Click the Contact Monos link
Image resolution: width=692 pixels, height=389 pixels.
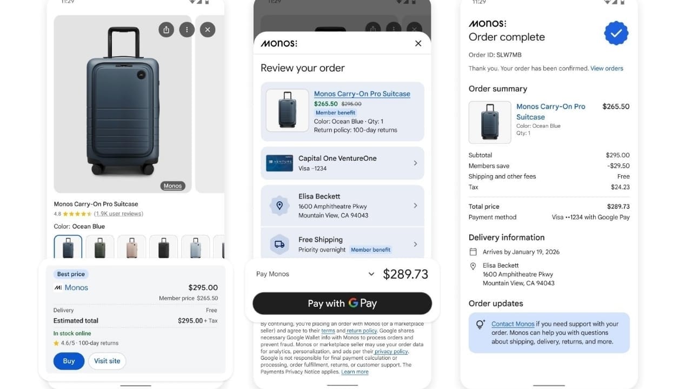pyautogui.click(x=513, y=324)
